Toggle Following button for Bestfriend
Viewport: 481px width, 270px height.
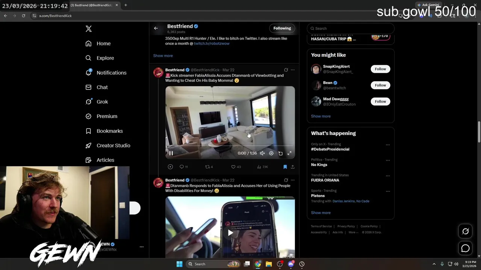click(282, 28)
